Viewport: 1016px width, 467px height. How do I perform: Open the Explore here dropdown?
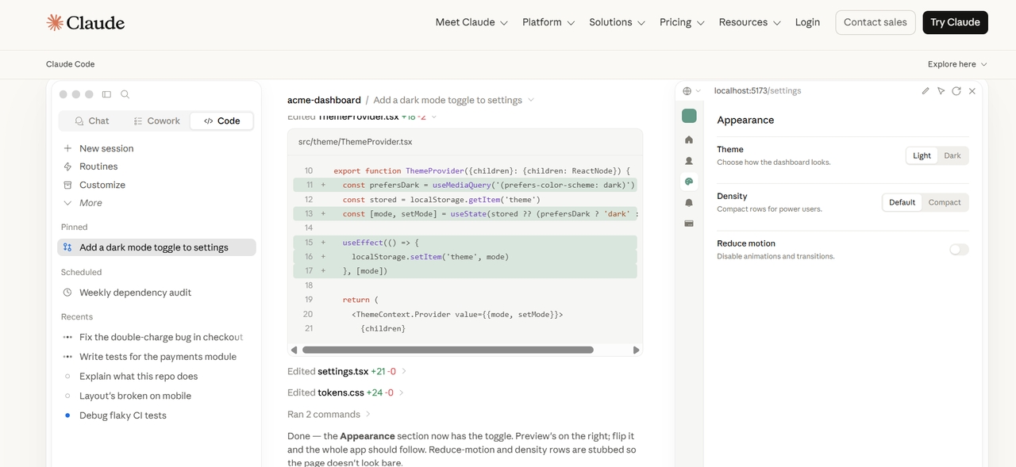click(957, 64)
